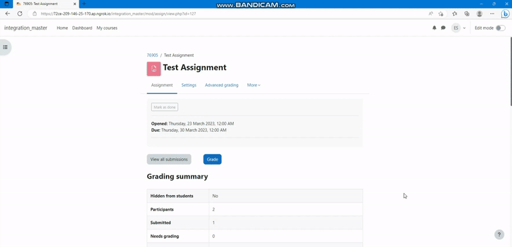Click the Hidden from students label
The image size is (512, 247).
tap(172, 196)
